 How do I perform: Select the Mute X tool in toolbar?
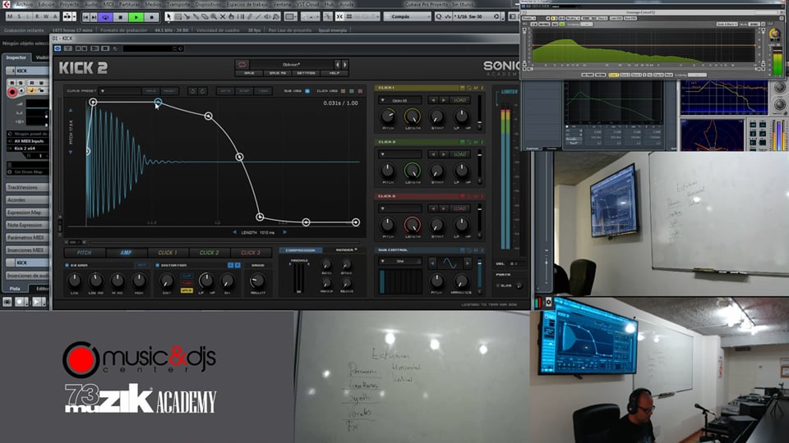223,16
